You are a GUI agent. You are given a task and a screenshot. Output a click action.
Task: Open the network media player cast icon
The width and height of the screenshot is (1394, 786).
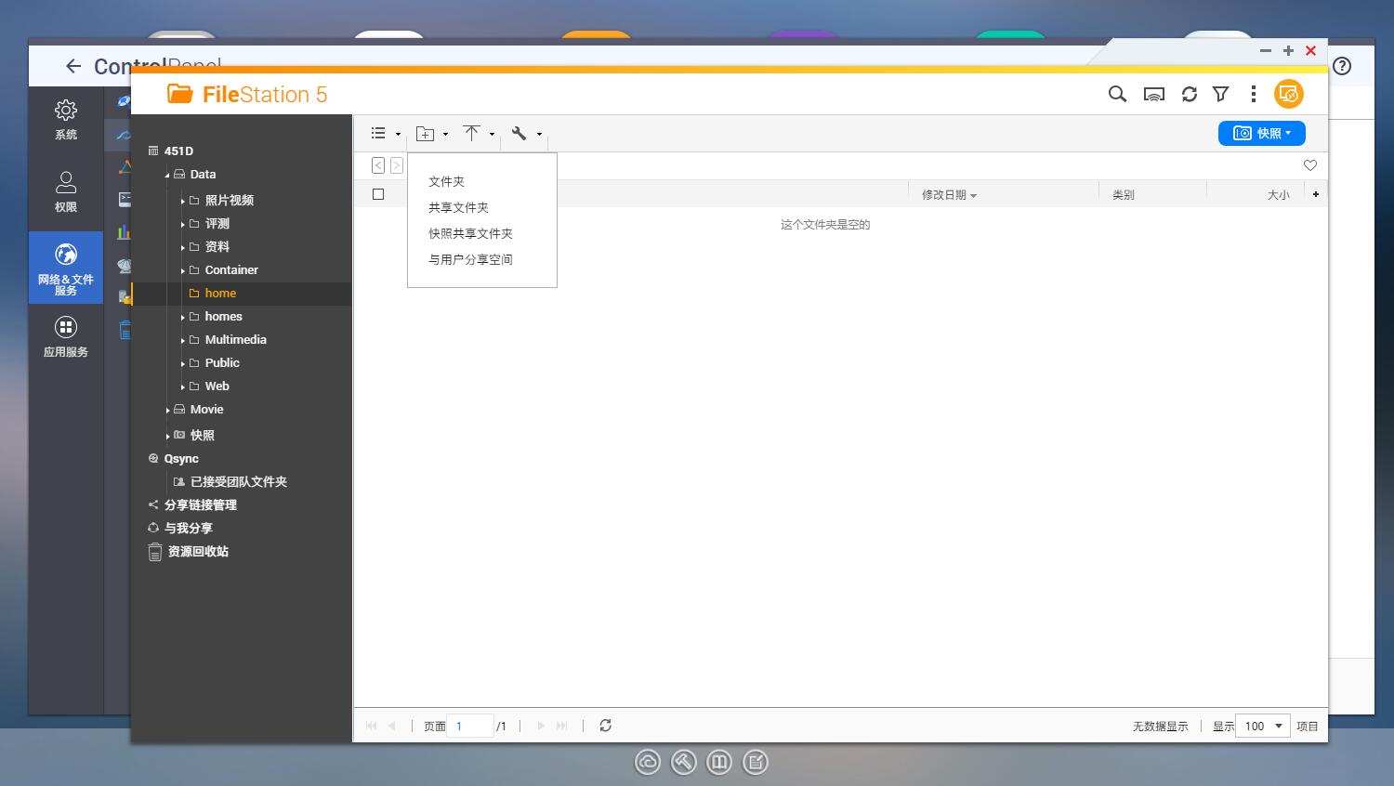[x=1153, y=94]
